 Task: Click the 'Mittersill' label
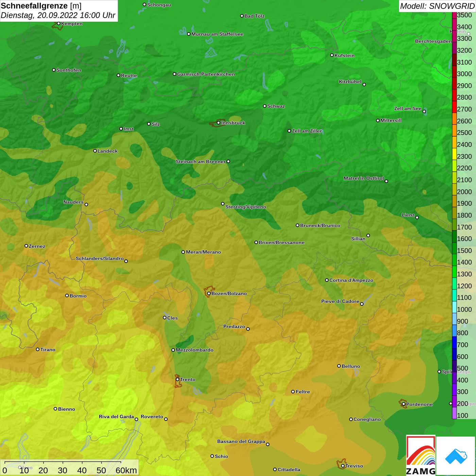(x=391, y=120)
